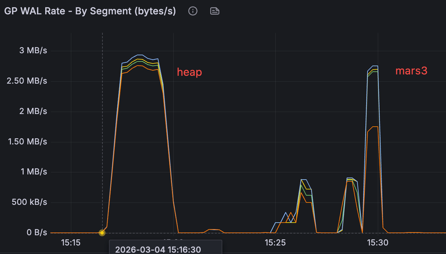Click the small bump on the baseline after the heap plateau
This screenshot has height=254, width=446.
213,230
